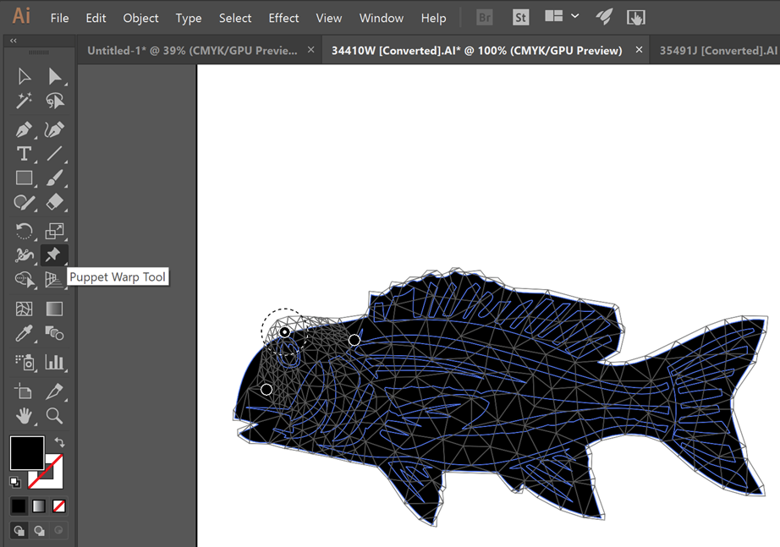Activate the Eyedropper tool
Image resolution: width=780 pixels, height=547 pixels.
[x=24, y=334]
